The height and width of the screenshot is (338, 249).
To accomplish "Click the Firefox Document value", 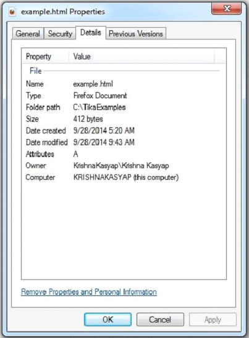I will [100, 96].
